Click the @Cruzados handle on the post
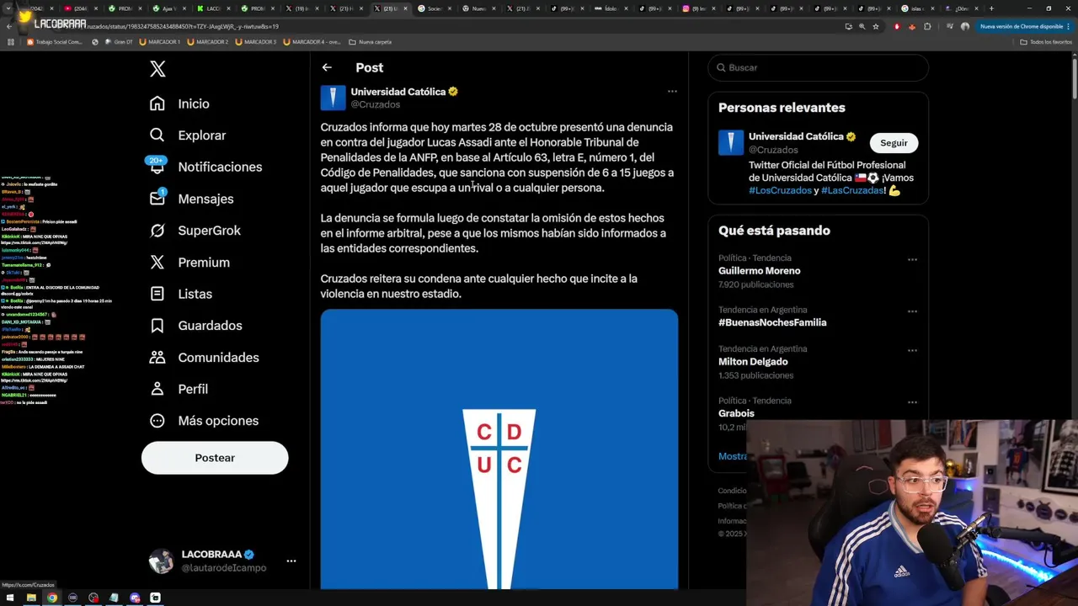The width and height of the screenshot is (1078, 606). [x=375, y=104]
